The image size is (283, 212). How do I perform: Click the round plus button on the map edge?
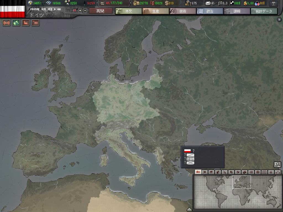pos(279,20)
